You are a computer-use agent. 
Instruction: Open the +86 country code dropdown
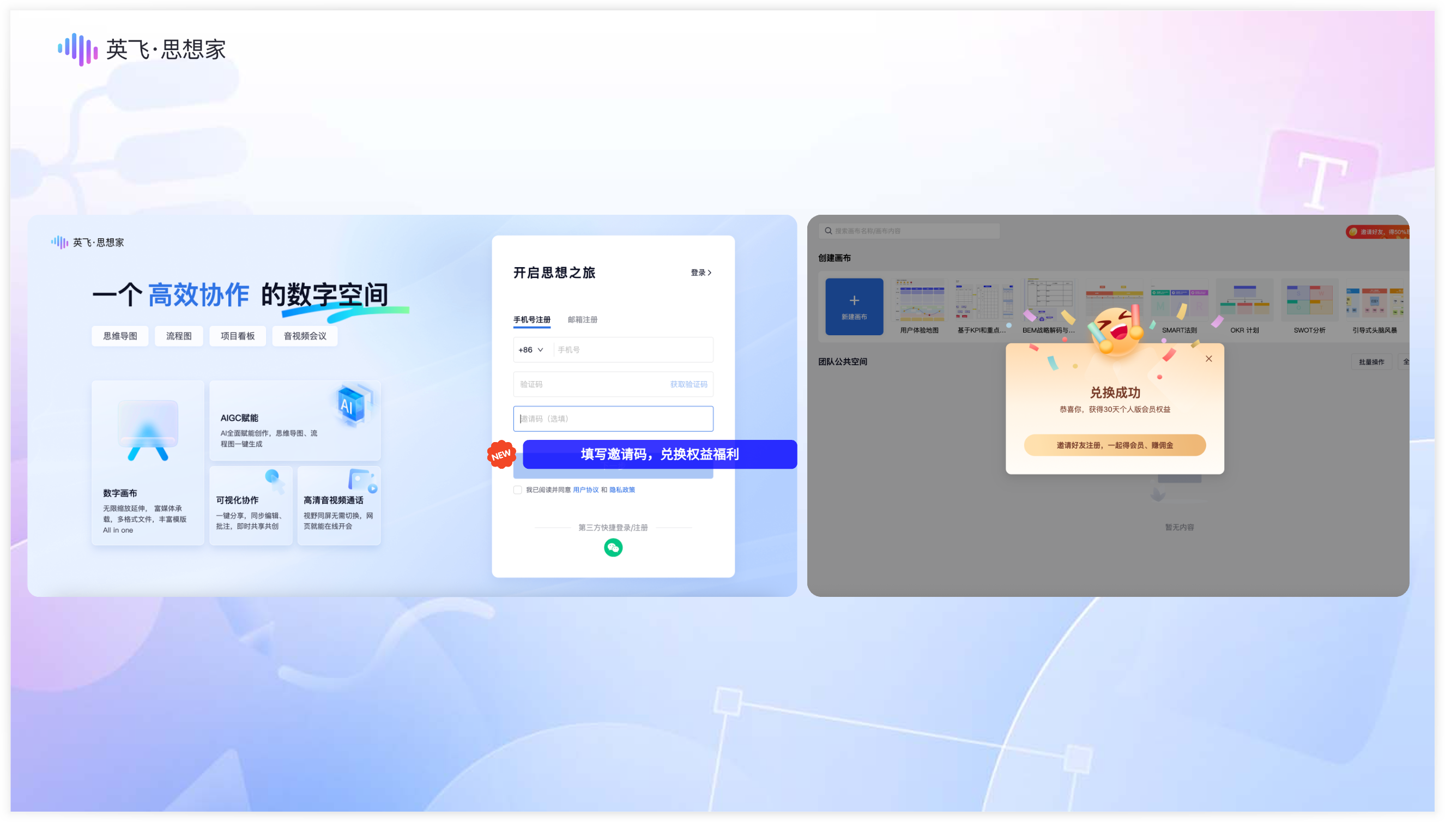pos(530,349)
